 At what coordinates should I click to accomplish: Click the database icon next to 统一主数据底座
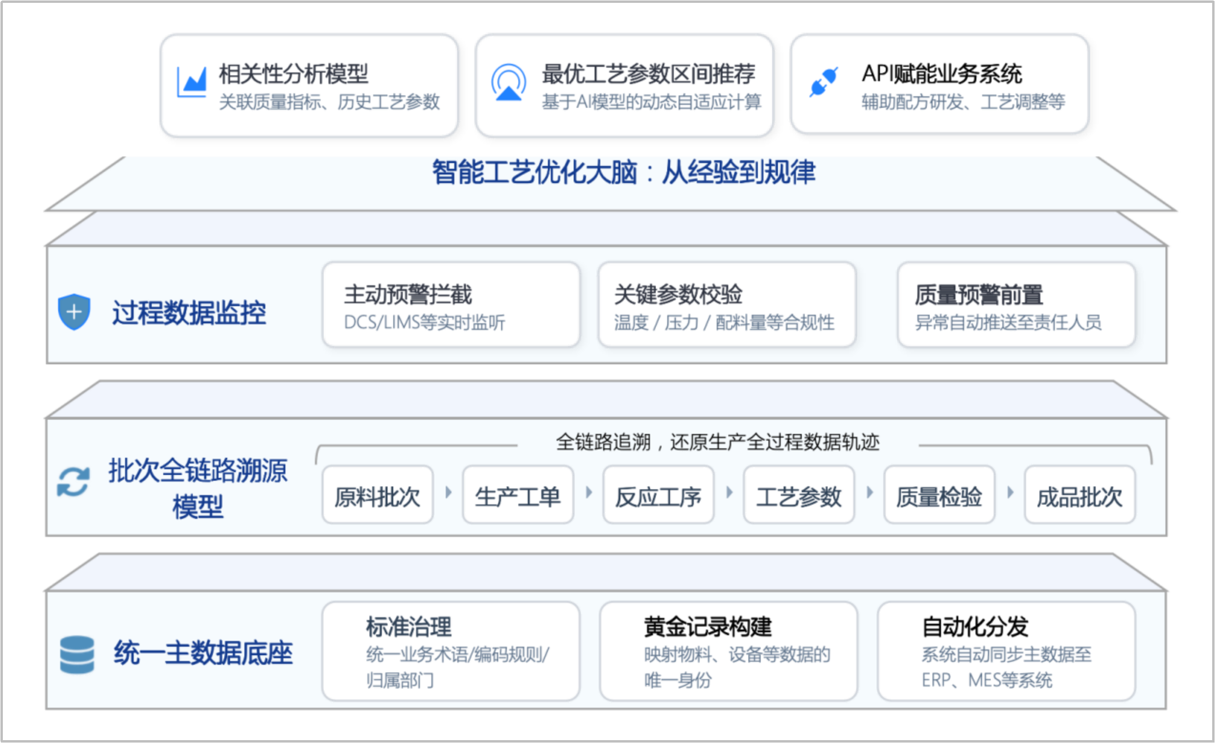76,656
